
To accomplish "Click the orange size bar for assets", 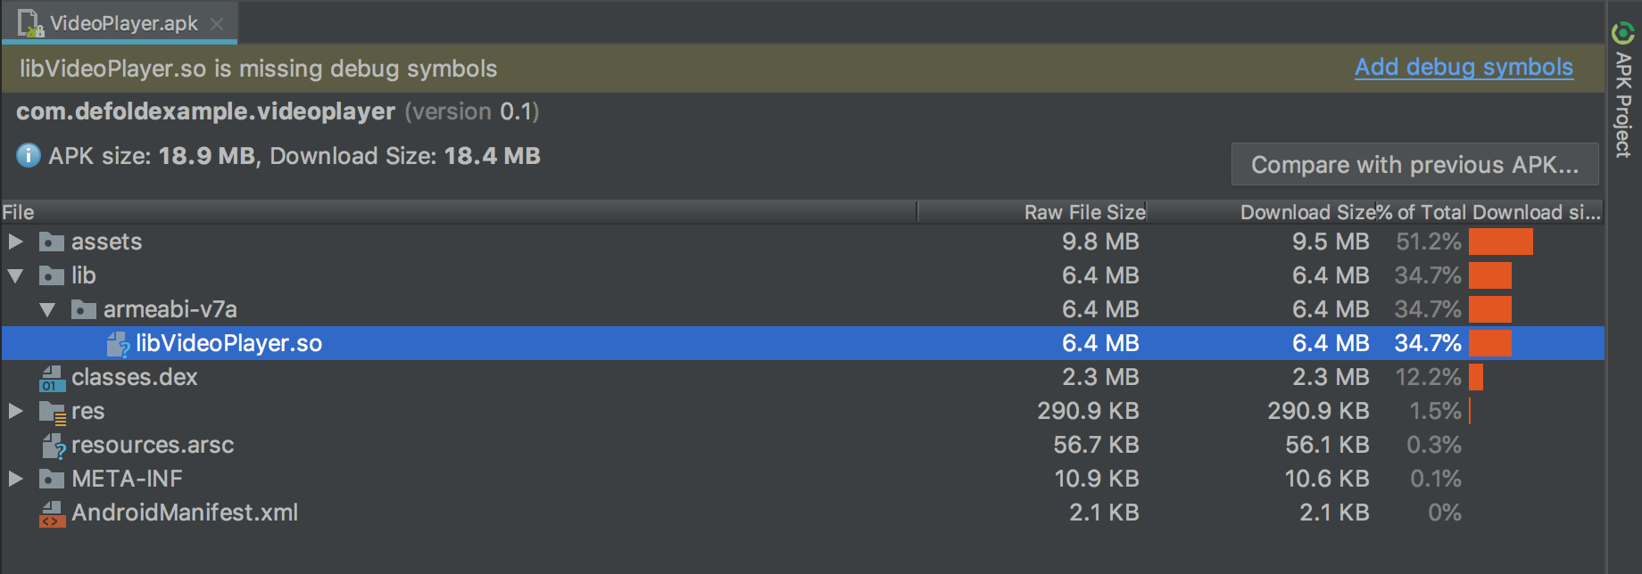I will point(1500,242).
